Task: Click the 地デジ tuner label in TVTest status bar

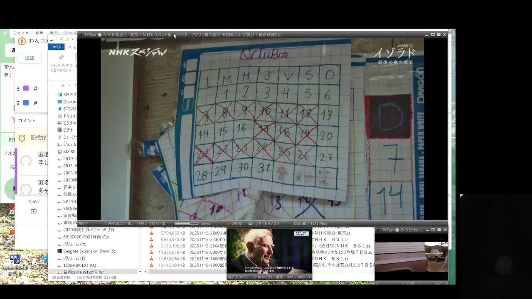Action: click(83, 223)
